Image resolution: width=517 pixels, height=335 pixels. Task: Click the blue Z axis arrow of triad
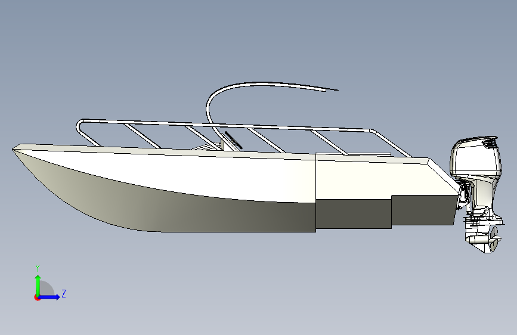(x=49, y=297)
